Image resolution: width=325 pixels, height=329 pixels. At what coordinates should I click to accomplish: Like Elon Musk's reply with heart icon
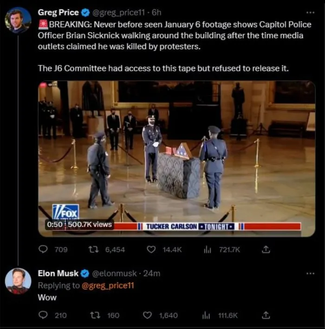pos(147,315)
